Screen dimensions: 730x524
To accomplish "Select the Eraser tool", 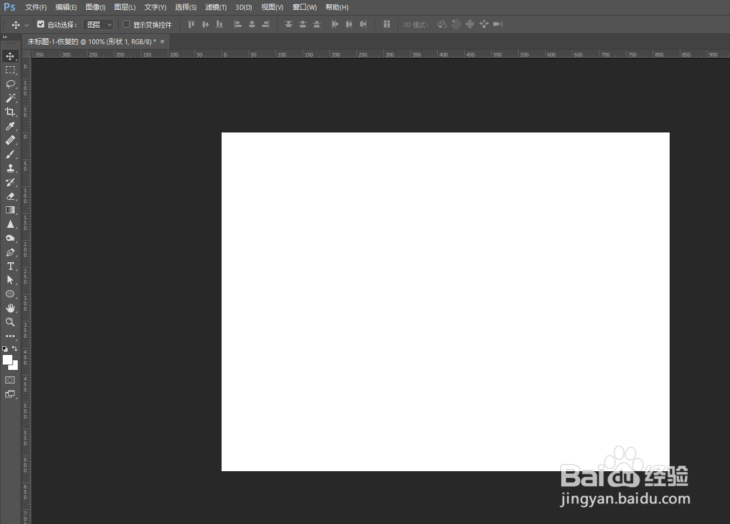I will tap(10, 196).
